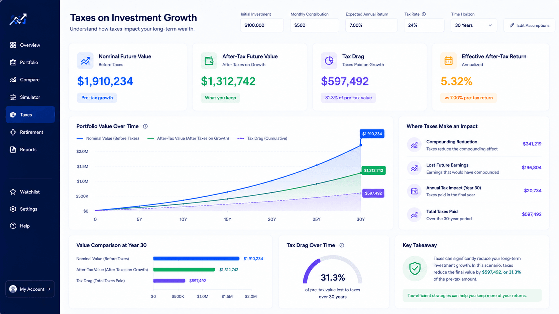Open the Overview page
The height and width of the screenshot is (314, 559).
30,45
